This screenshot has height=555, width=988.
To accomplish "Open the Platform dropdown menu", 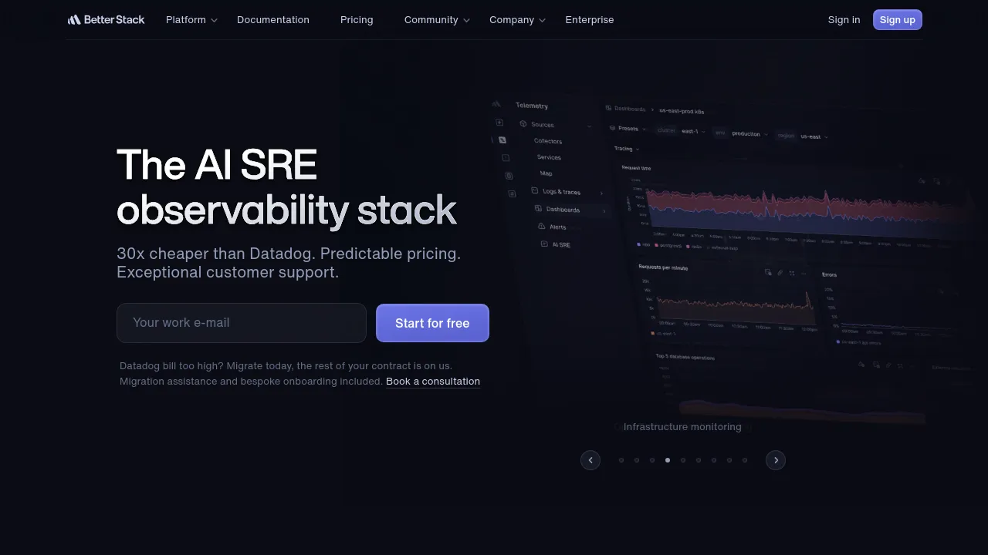I will point(191,20).
